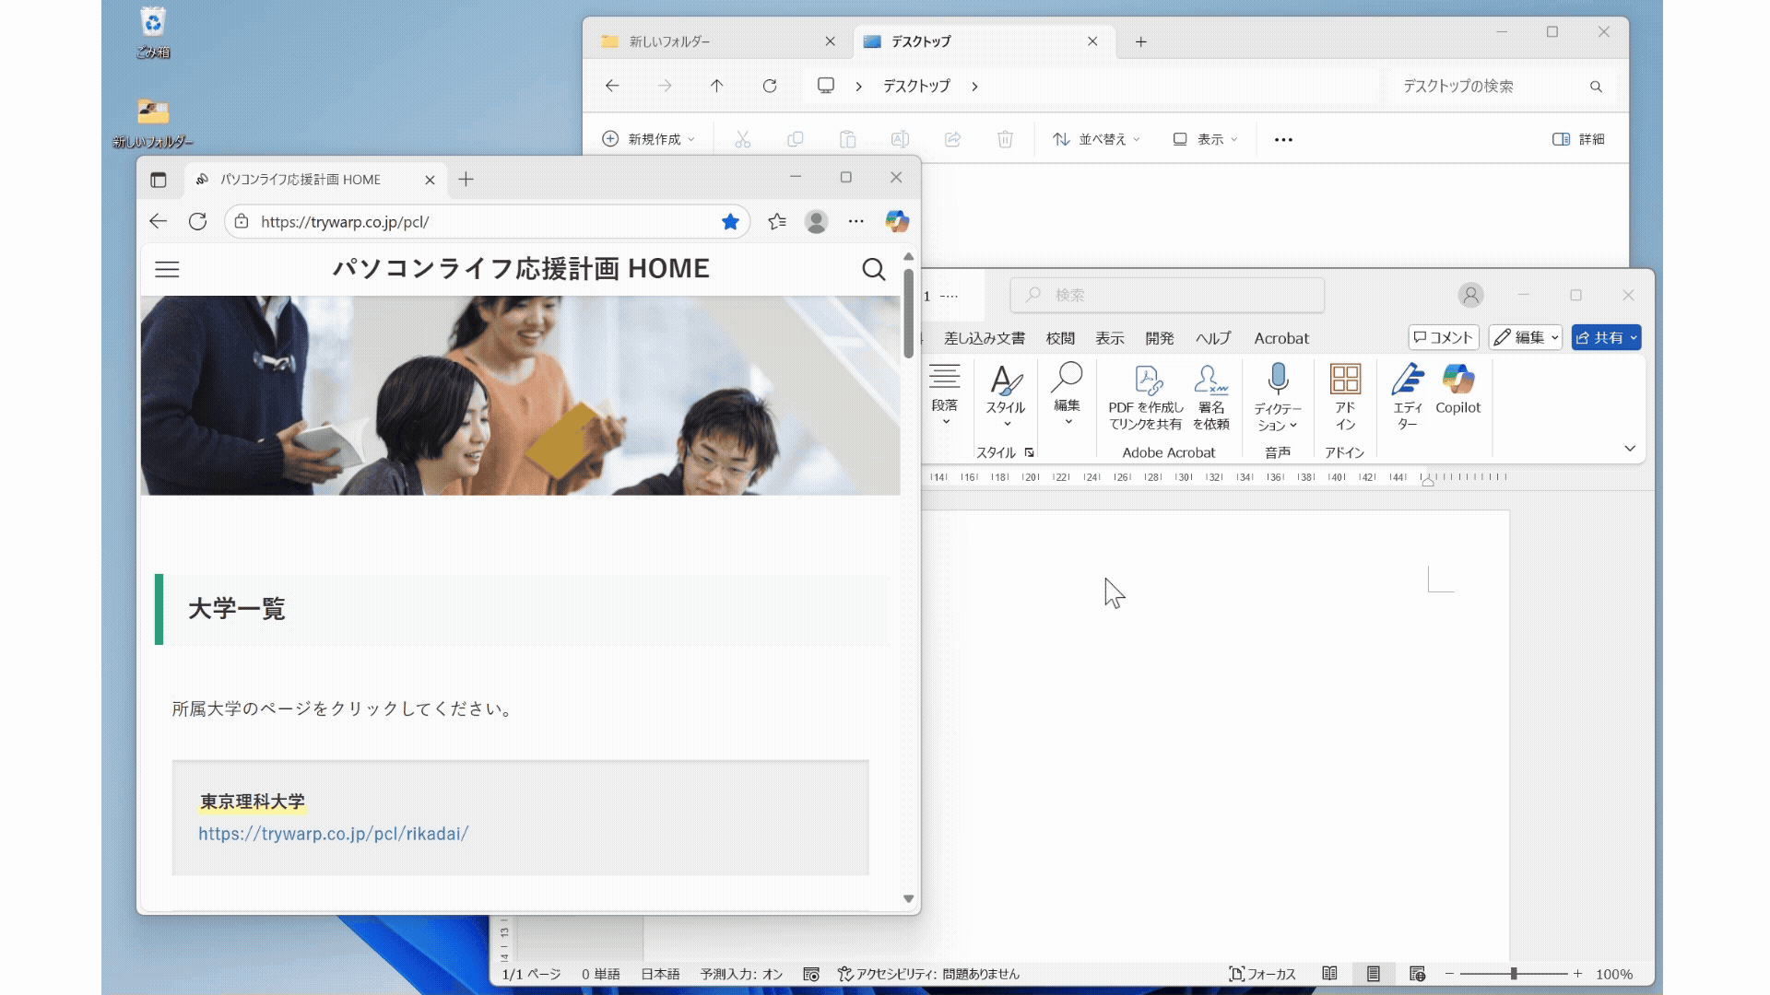Toggle the details (詳細) pane in Explorer
The width and height of the screenshot is (1770, 995).
click(1578, 139)
